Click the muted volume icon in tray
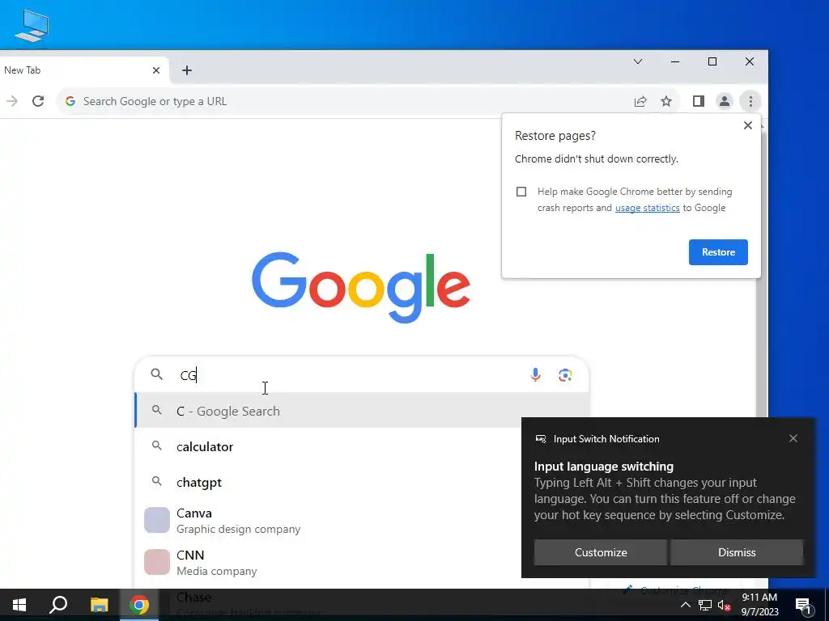 (x=725, y=605)
